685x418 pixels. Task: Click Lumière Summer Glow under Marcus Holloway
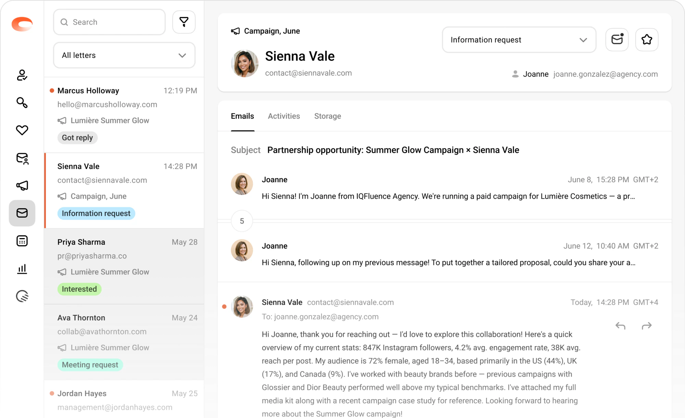click(110, 121)
